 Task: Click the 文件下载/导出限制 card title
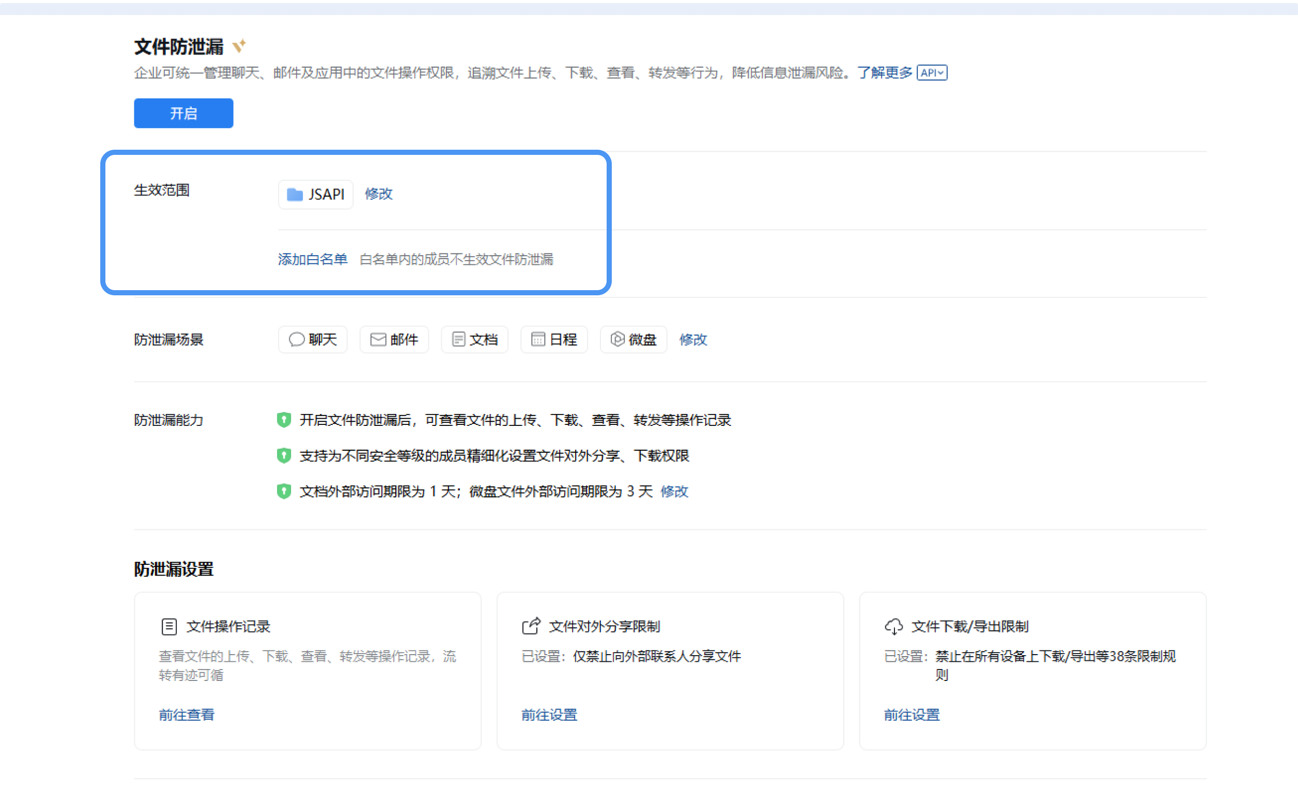pyautogui.click(x=970, y=627)
